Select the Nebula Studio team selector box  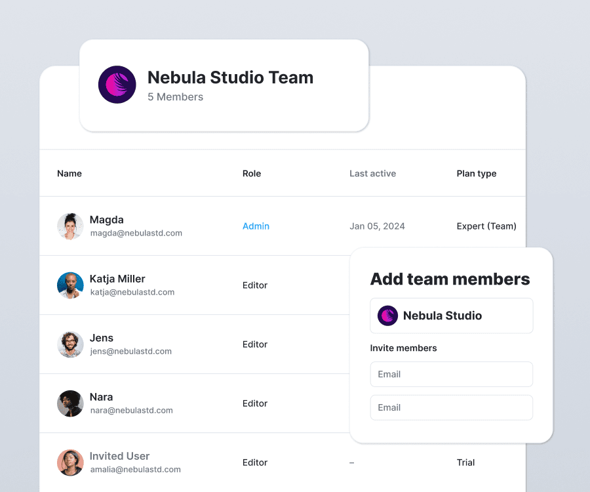tap(452, 316)
